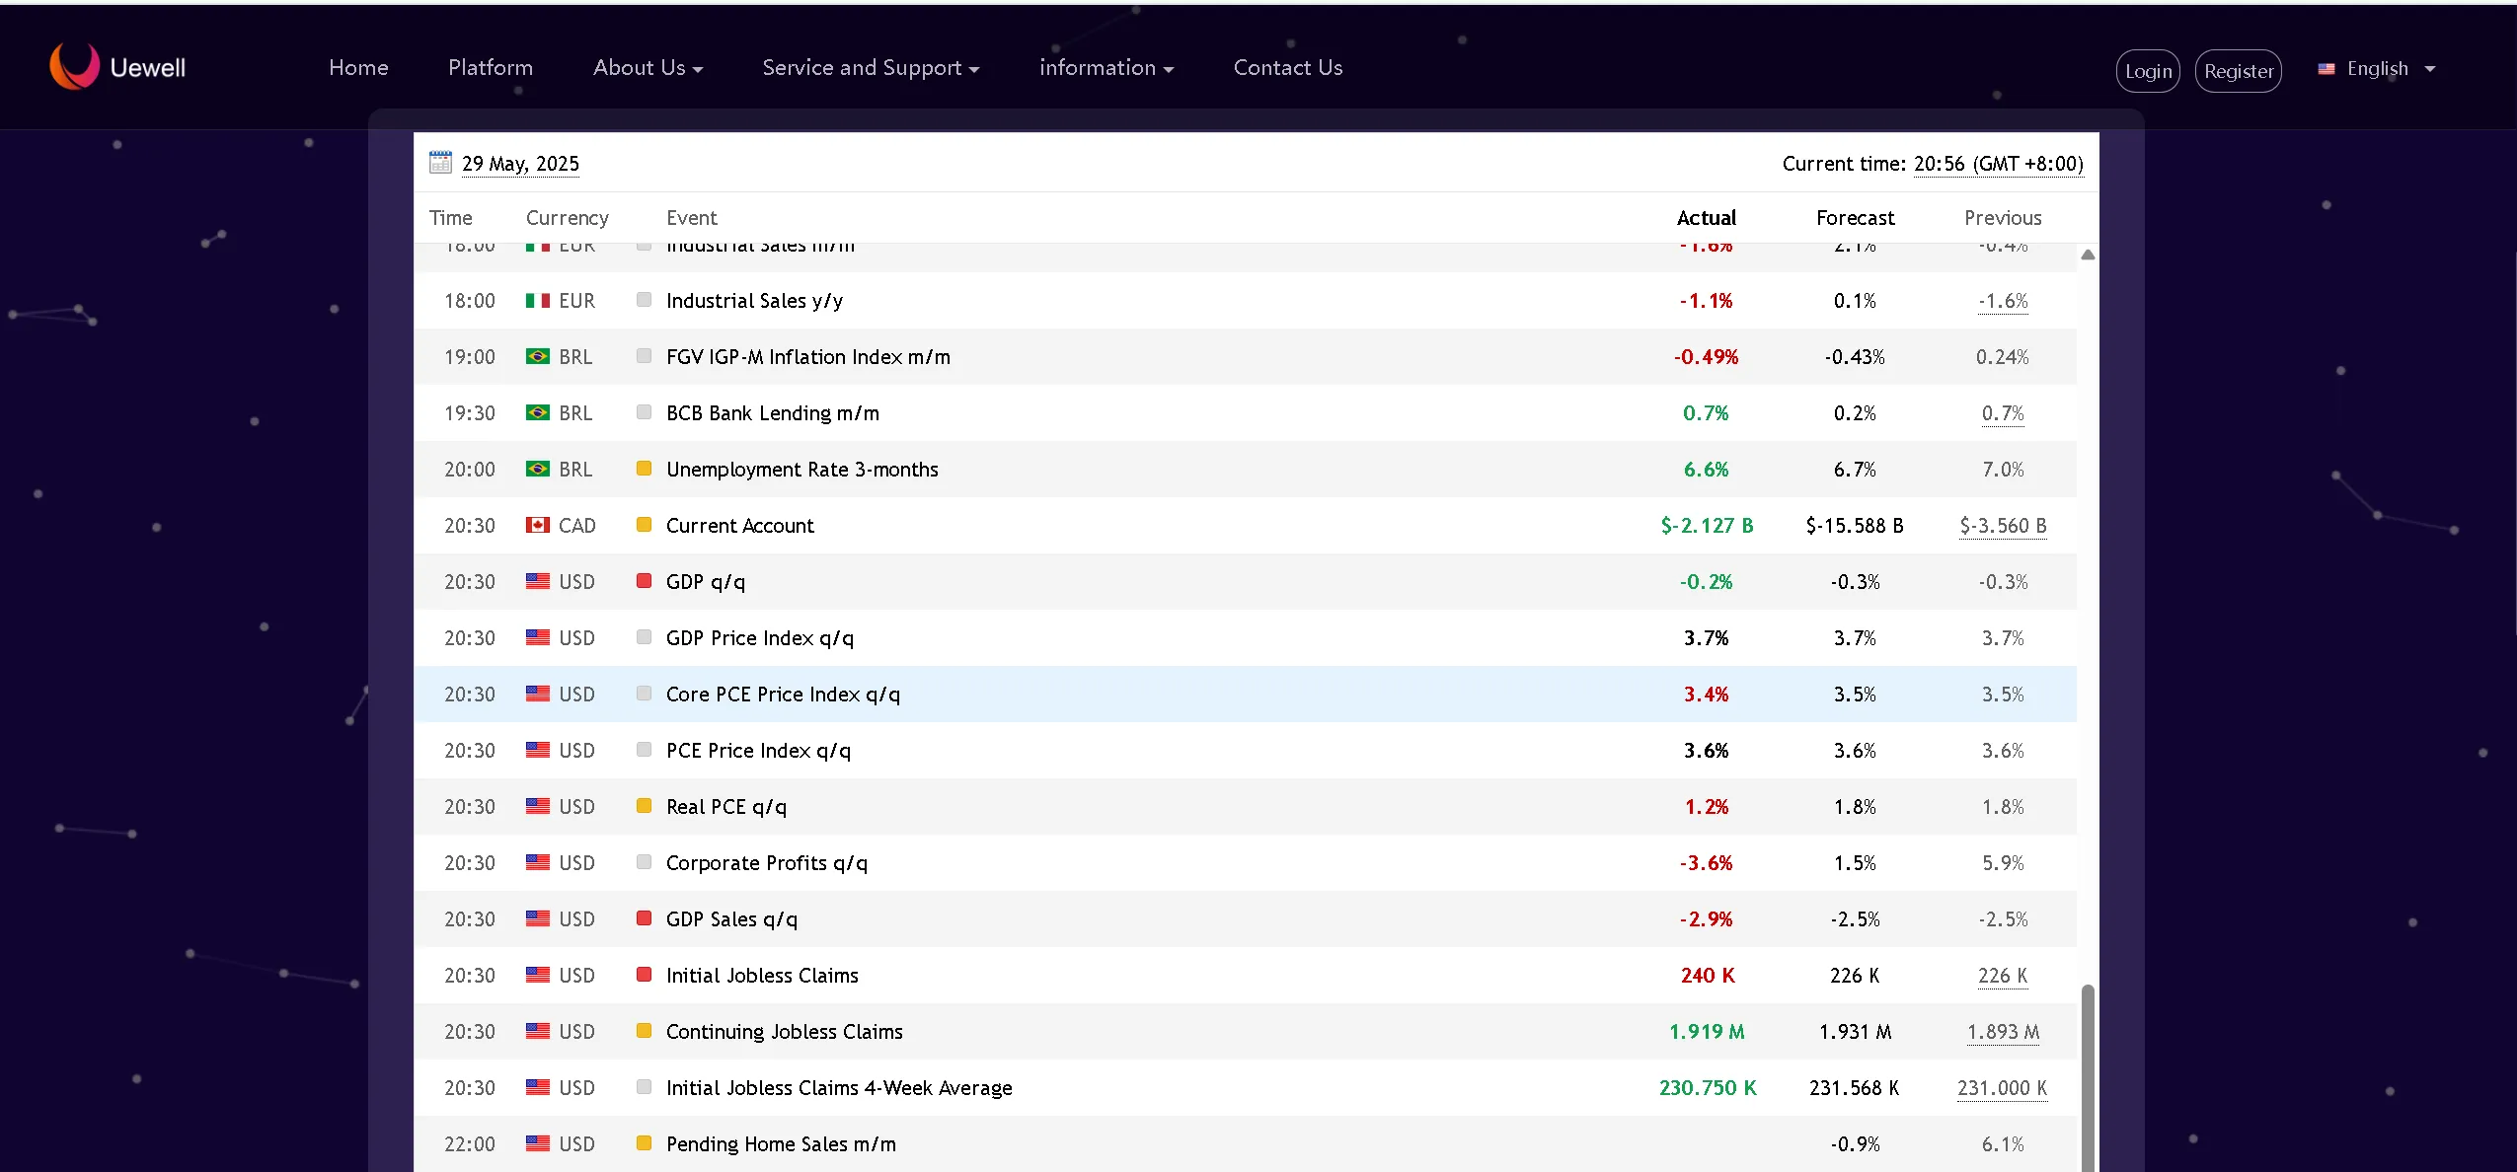Viewport: 2517px width, 1172px height.
Task: Click the Register button
Action: [x=2238, y=71]
